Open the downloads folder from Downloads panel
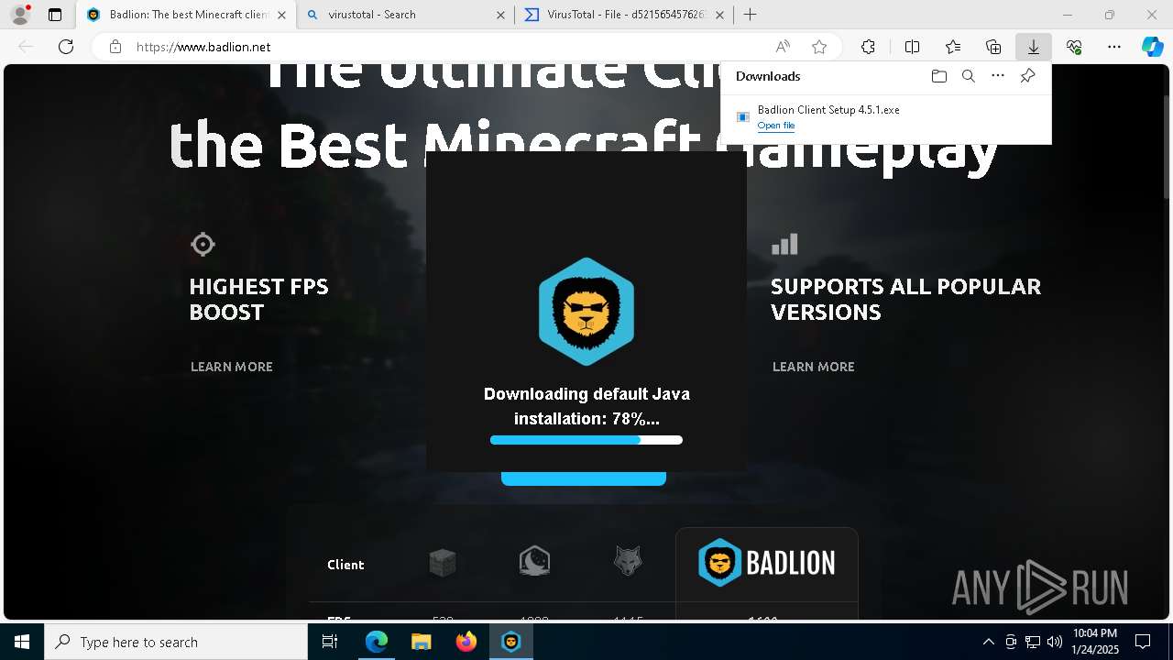The height and width of the screenshot is (660, 1173). click(x=938, y=76)
